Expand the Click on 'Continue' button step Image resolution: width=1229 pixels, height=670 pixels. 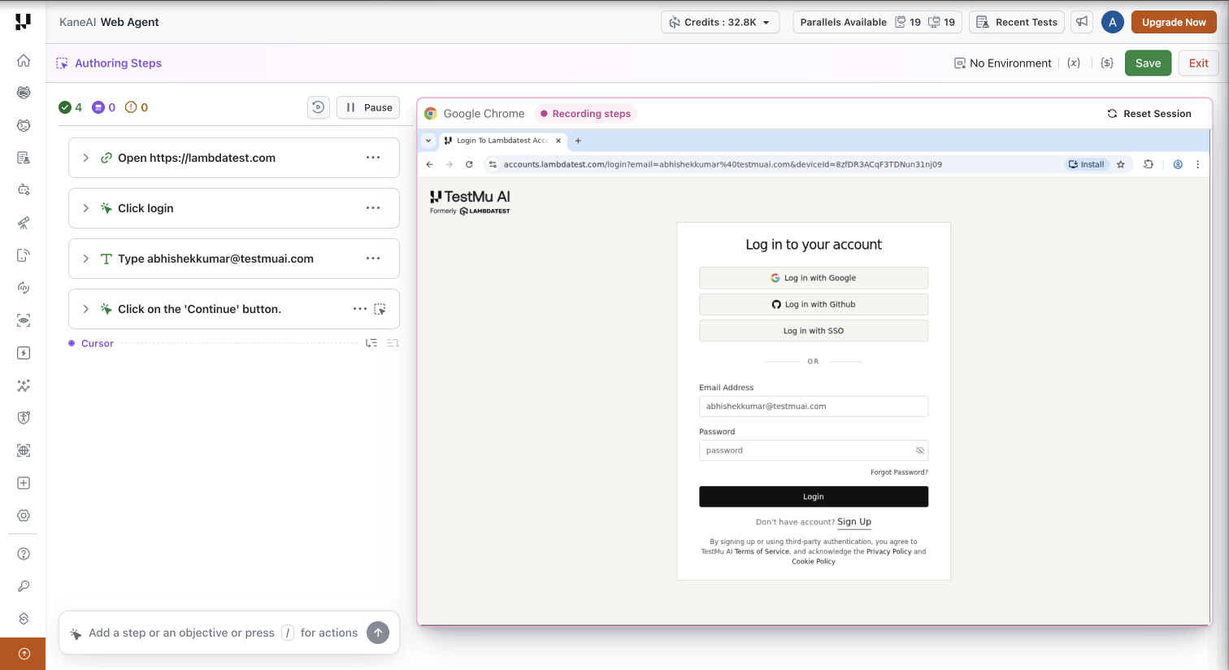(85, 309)
